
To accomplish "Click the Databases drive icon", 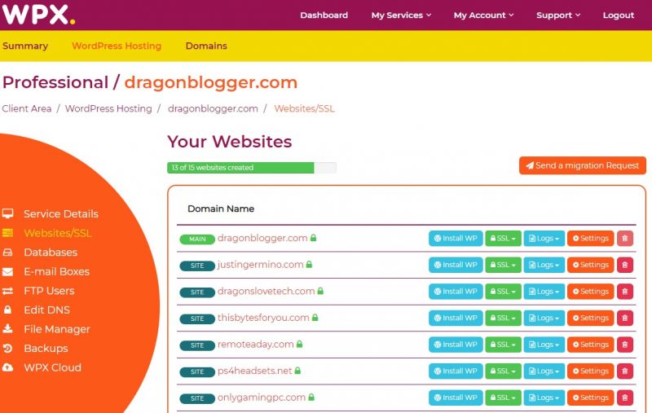I will coord(7,253).
